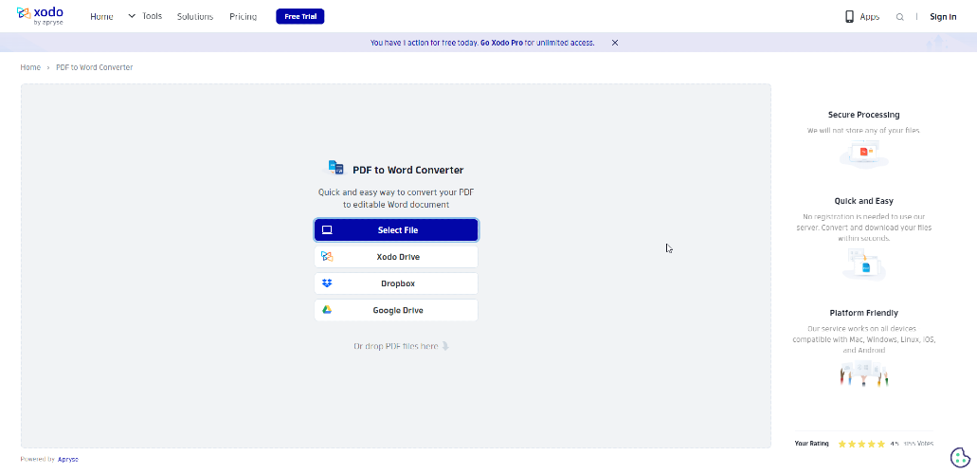Click the Secure Processing illustration
This screenshot has height=474, width=977.
click(x=863, y=153)
